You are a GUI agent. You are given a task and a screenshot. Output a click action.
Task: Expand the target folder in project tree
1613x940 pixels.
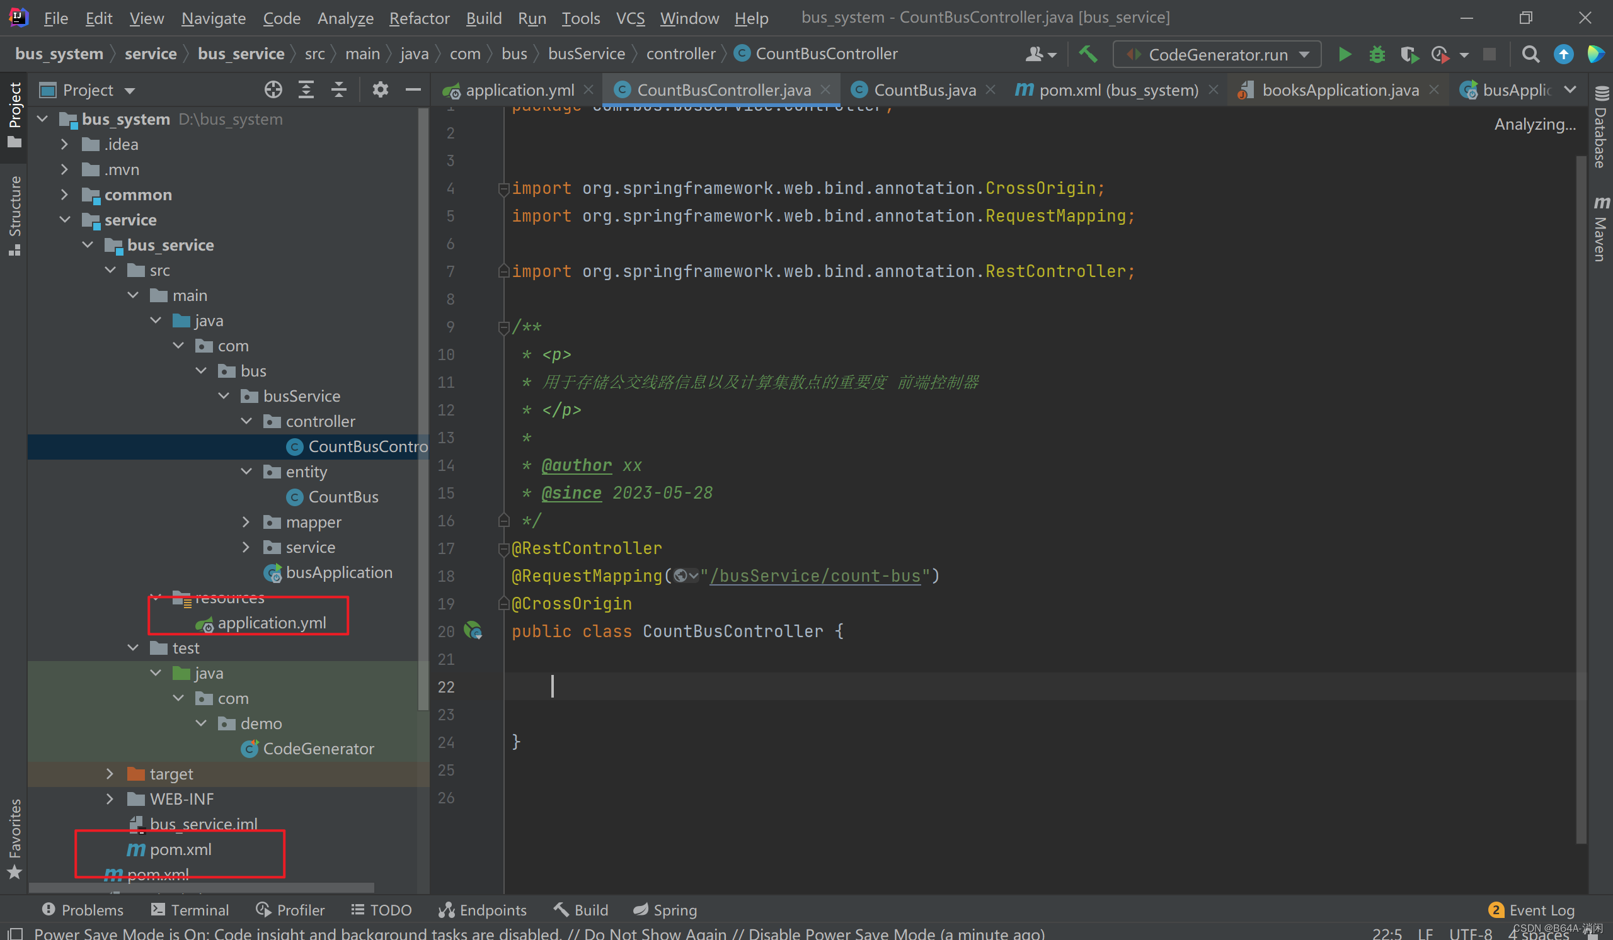[x=110, y=774]
